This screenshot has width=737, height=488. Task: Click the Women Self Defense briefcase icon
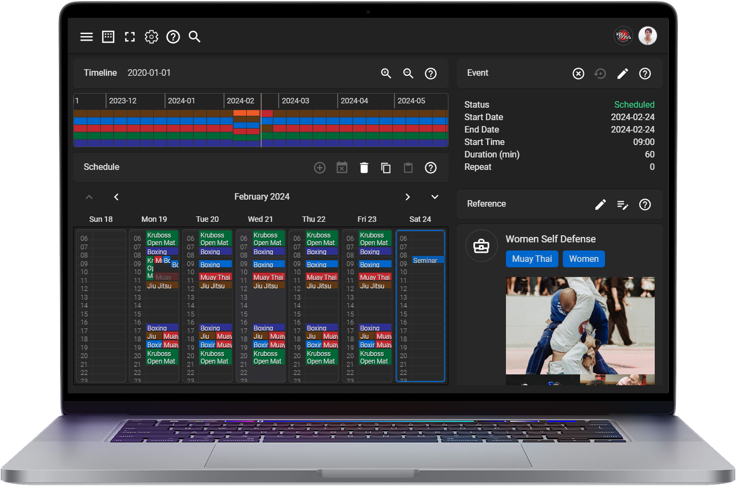[482, 246]
